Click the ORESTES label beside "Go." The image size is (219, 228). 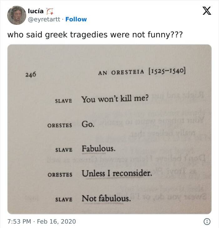point(60,125)
